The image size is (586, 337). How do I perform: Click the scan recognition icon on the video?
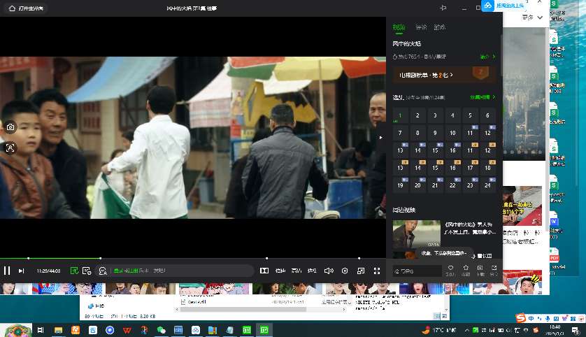tap(10, 148)
